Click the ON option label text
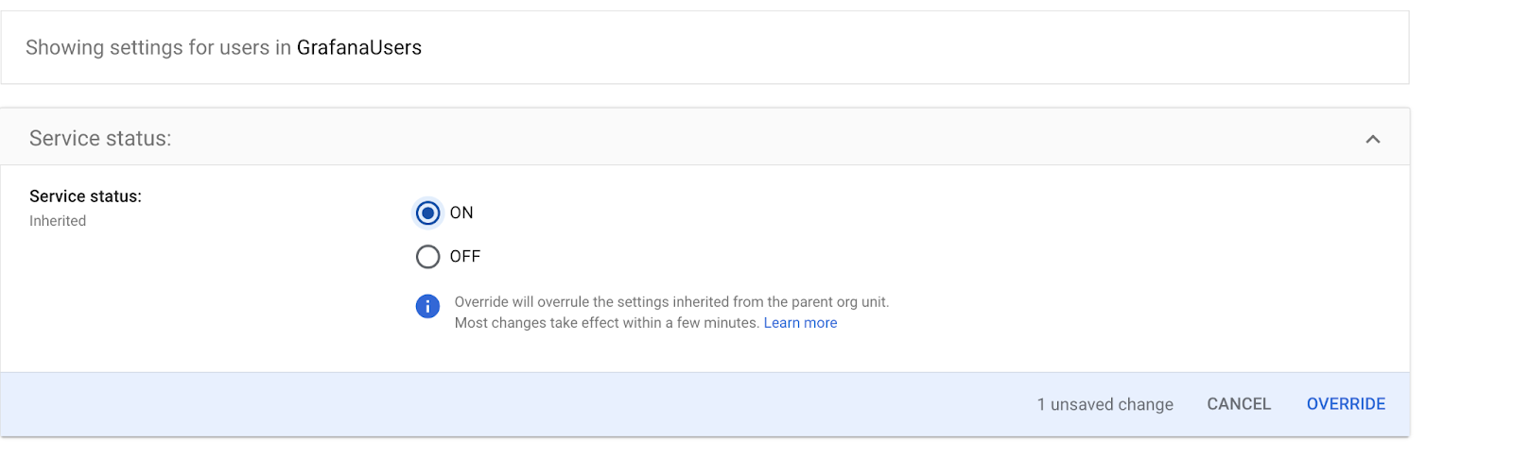This screenshot has width=1513, height=476. click(461, 213)
